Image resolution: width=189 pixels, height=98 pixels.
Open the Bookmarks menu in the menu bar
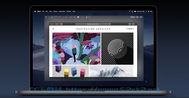(62, 12)
